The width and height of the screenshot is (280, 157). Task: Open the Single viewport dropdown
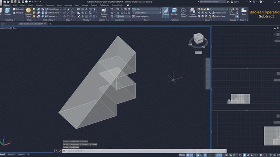[x=141, y=17]
